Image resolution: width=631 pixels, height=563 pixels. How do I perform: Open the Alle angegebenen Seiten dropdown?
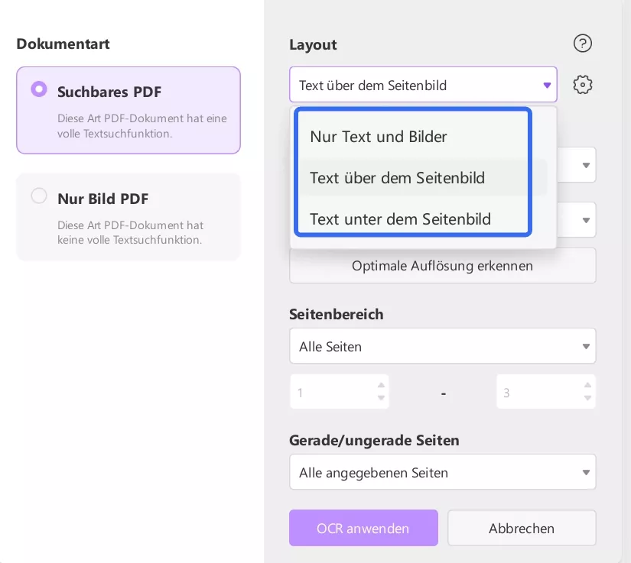tap(443, 472)
